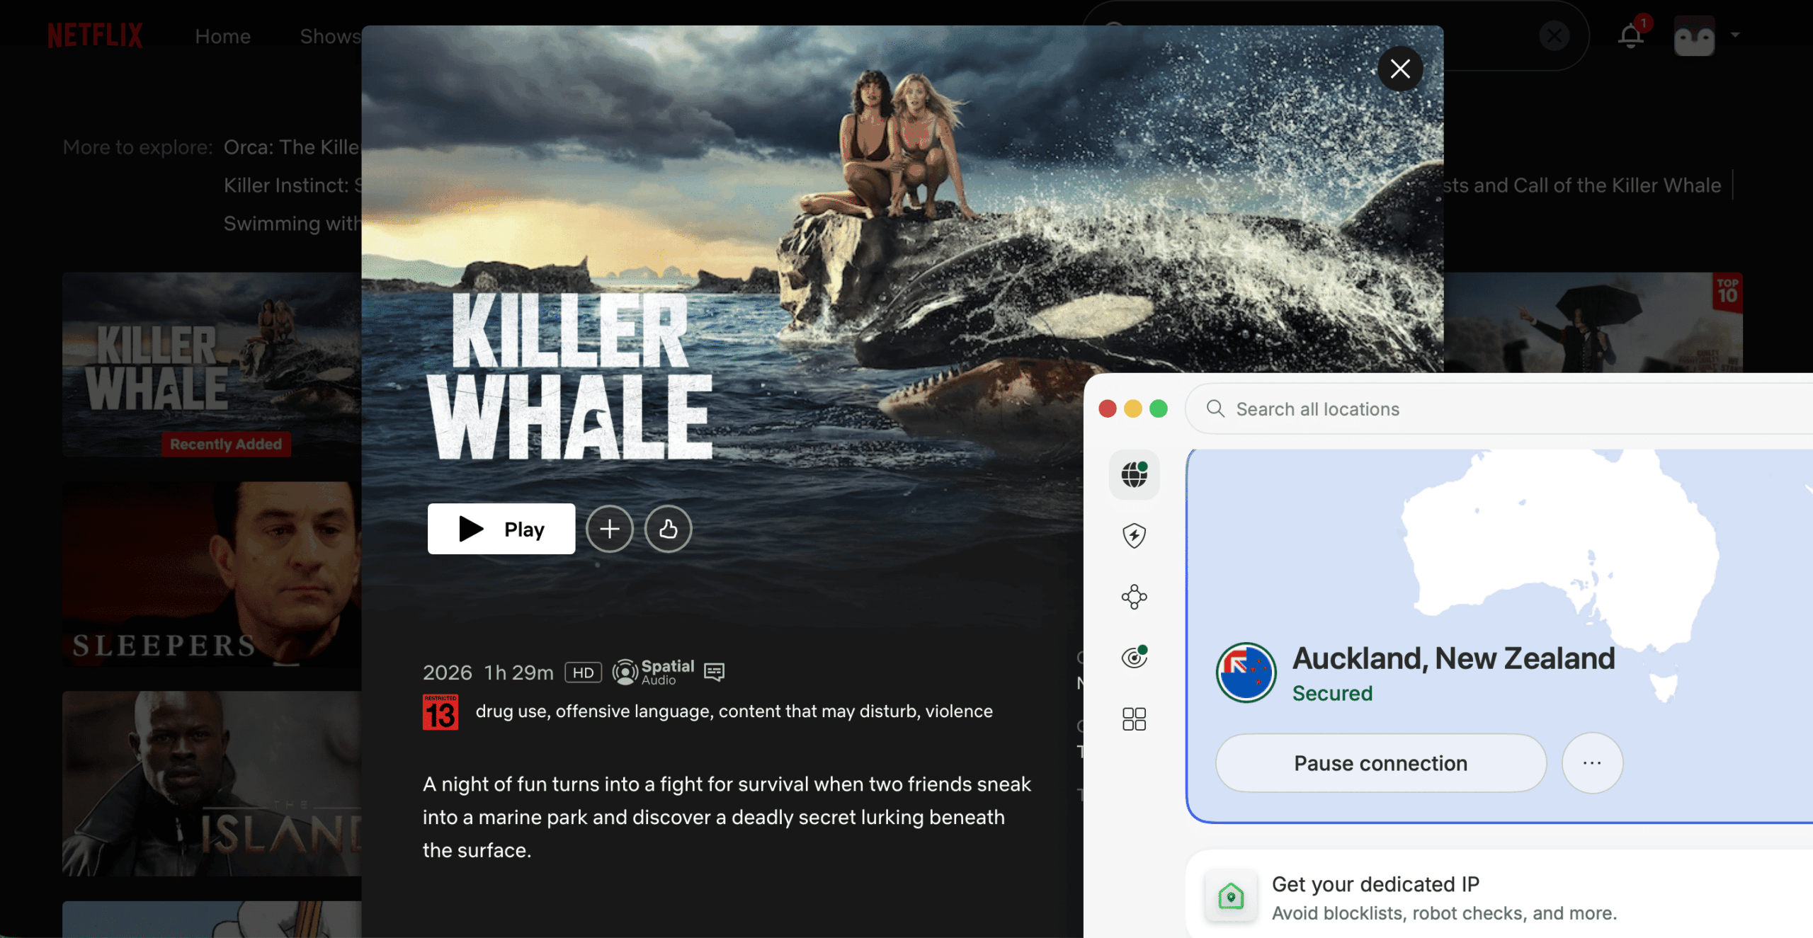1813x938 pixels.
Task: Open the VPN shield threat protection icon
Action: click(x=1135, y=535)
